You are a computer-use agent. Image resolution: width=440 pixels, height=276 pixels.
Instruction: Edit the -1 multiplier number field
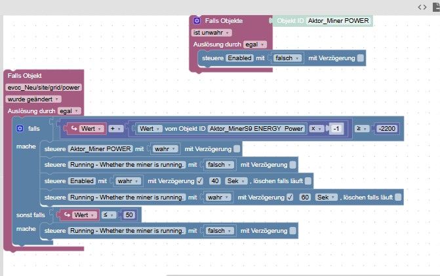pyautogui.click(x=336, y=128)
